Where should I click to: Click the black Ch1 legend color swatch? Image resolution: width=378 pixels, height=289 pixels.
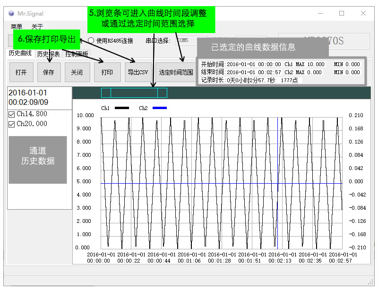(122, 108)
